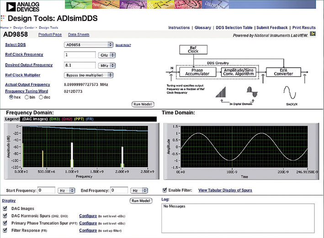Open the Submit Feedback link
324x238 pixels.
[272, 27]
